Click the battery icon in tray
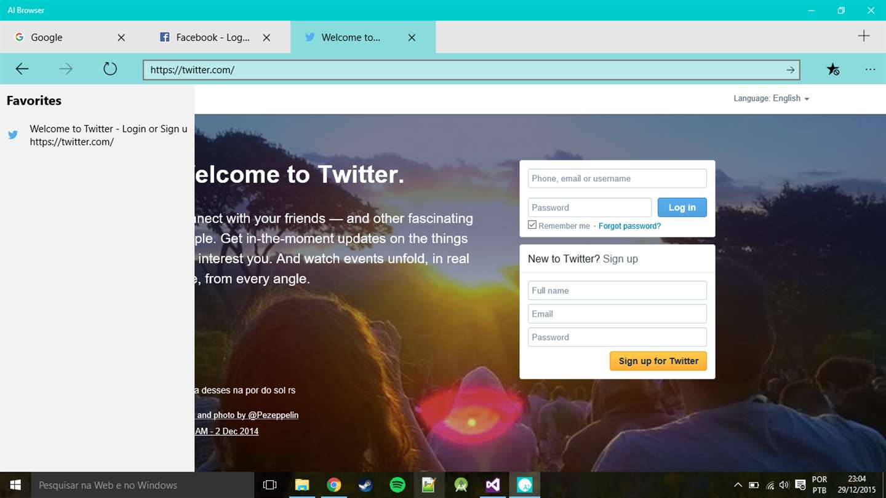The image size is (886, 498). [754, 485]
